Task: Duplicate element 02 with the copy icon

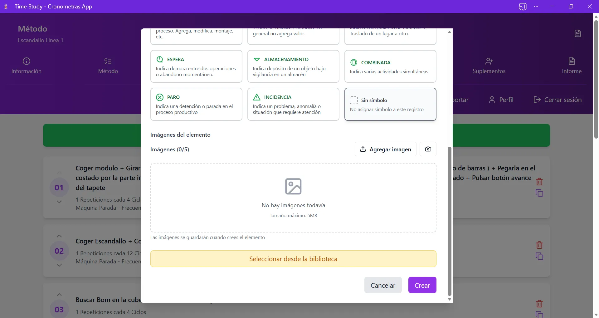Action: (x=539, y=256)
